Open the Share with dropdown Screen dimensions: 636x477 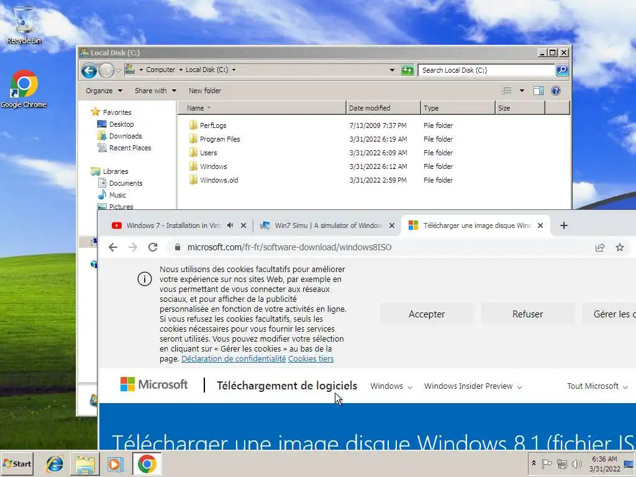tap(155, 91)
